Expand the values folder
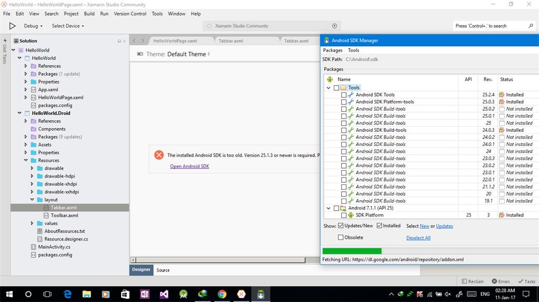This screenshot has width=539, height=302. (32, 223)
